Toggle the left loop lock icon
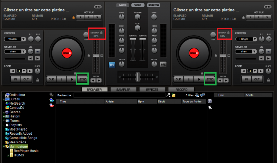 pos(38,80)
